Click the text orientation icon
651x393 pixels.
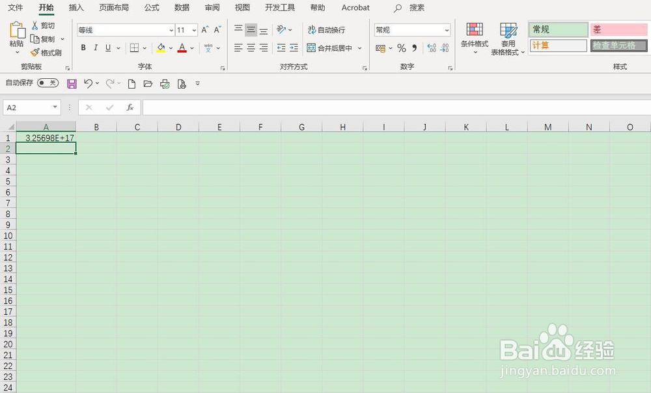pyautogui.click(x=281, y=29)
